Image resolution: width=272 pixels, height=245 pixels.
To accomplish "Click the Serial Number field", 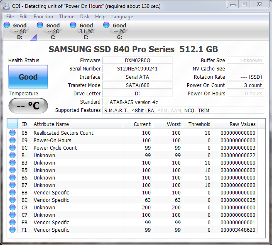I will tap(137, 69).
